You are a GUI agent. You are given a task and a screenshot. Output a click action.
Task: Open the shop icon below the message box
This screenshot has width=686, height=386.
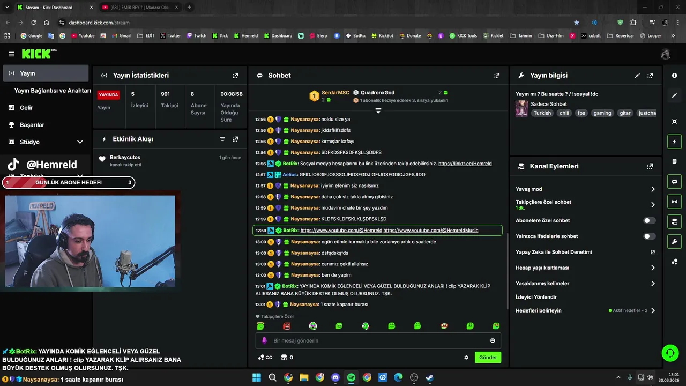tap(284, 358)
